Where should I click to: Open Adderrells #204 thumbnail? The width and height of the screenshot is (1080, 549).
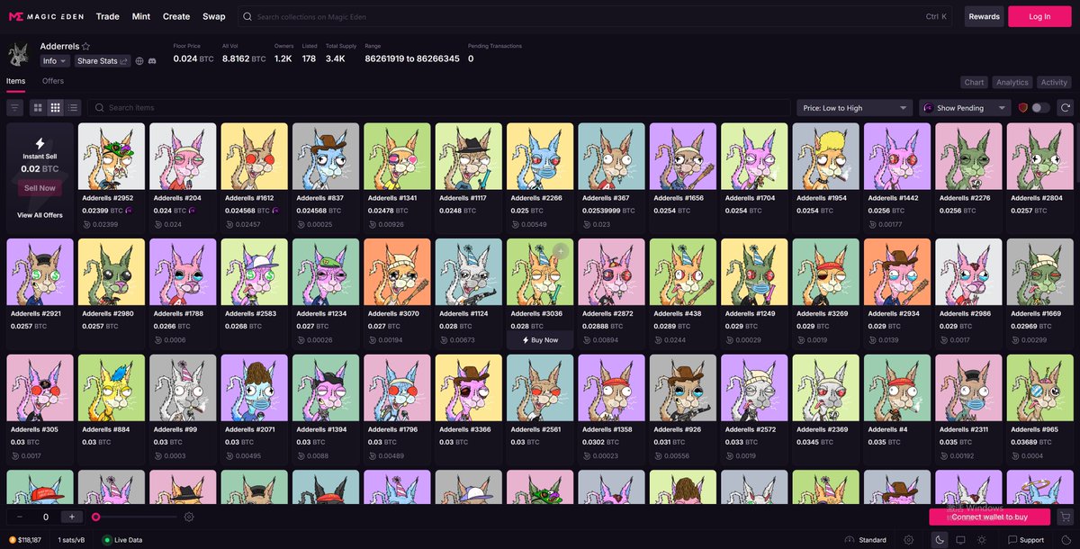[183, 156]
